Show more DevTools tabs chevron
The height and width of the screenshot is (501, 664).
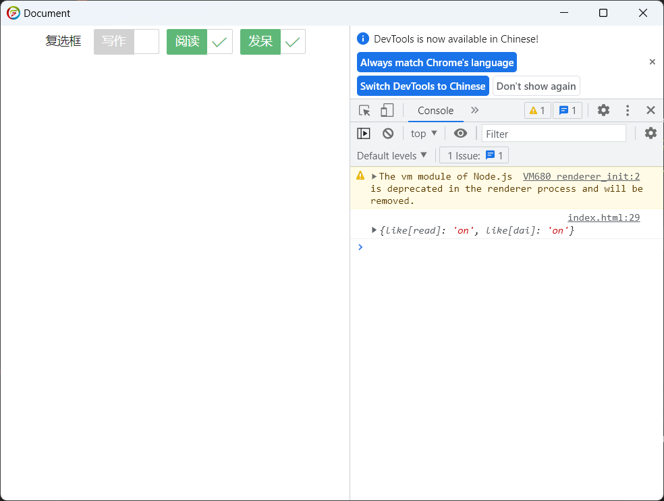pyautogui.click(x=474, y=111)
